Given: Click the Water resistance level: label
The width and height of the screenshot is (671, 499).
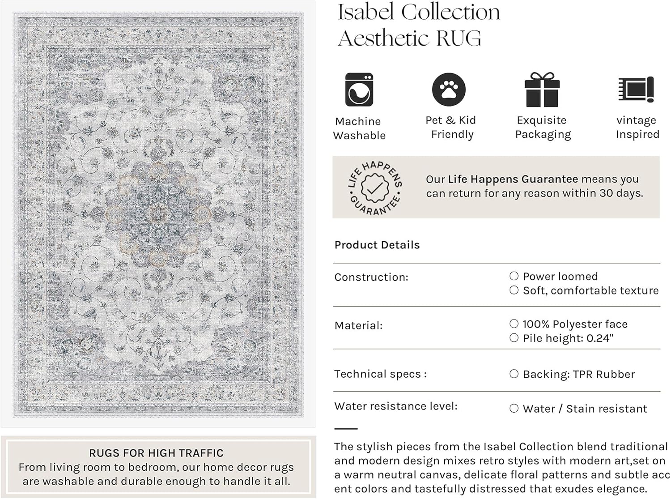Looking at the screenshot, I should [396, 406].
